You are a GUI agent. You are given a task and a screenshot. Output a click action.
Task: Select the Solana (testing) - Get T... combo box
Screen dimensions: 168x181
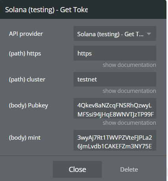click(115, 33)
